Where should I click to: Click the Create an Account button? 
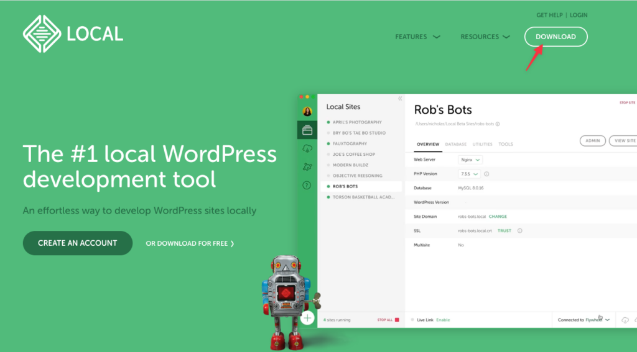(x=78, y=243)
